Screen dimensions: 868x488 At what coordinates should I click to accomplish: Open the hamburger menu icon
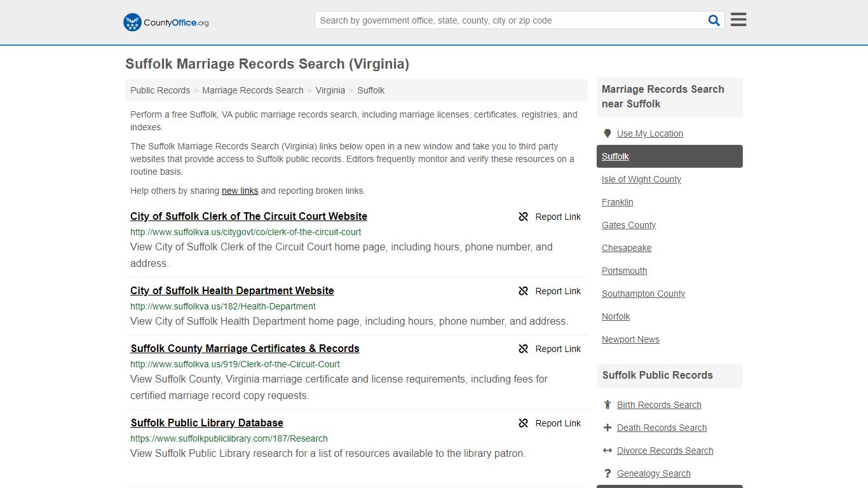click(738, 20)
